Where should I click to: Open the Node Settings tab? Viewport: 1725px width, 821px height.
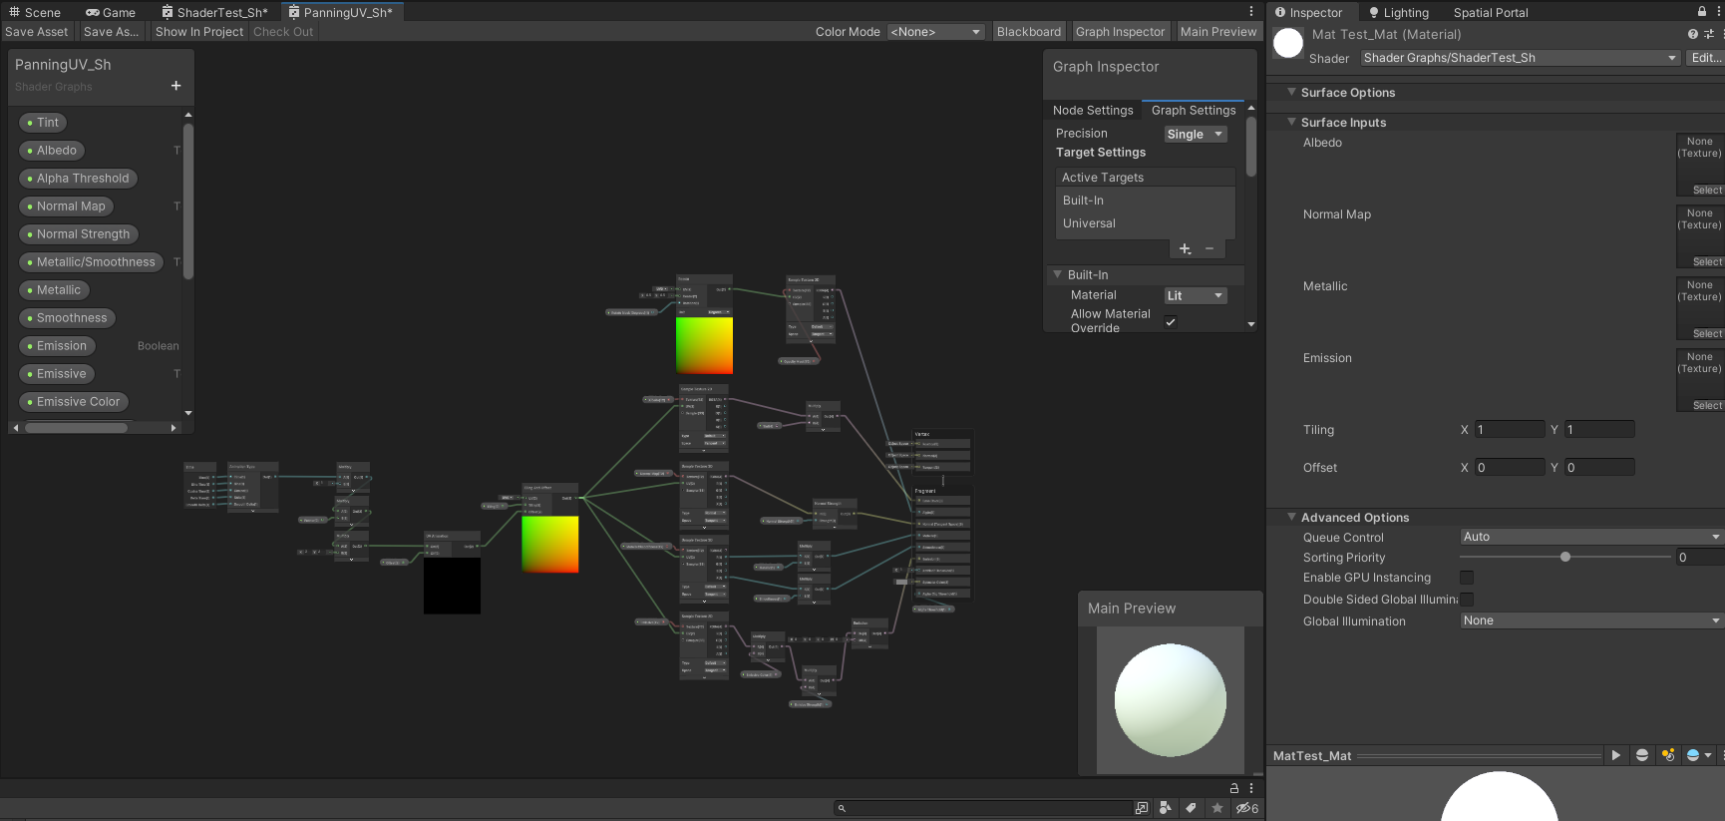(1093, 110)
